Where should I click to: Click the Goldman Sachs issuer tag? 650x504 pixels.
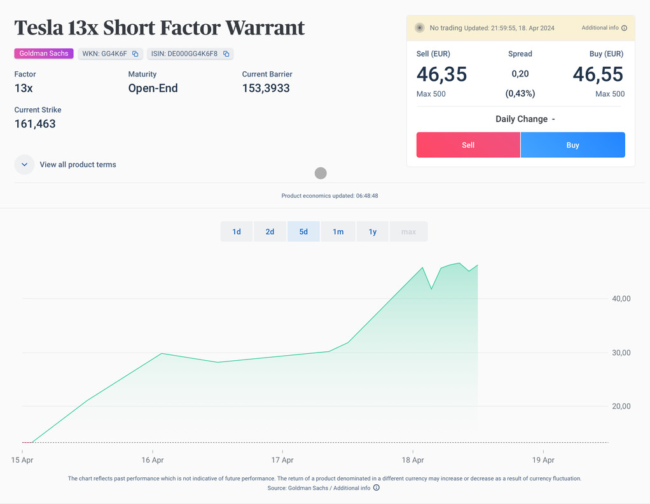tap(44, 53)
